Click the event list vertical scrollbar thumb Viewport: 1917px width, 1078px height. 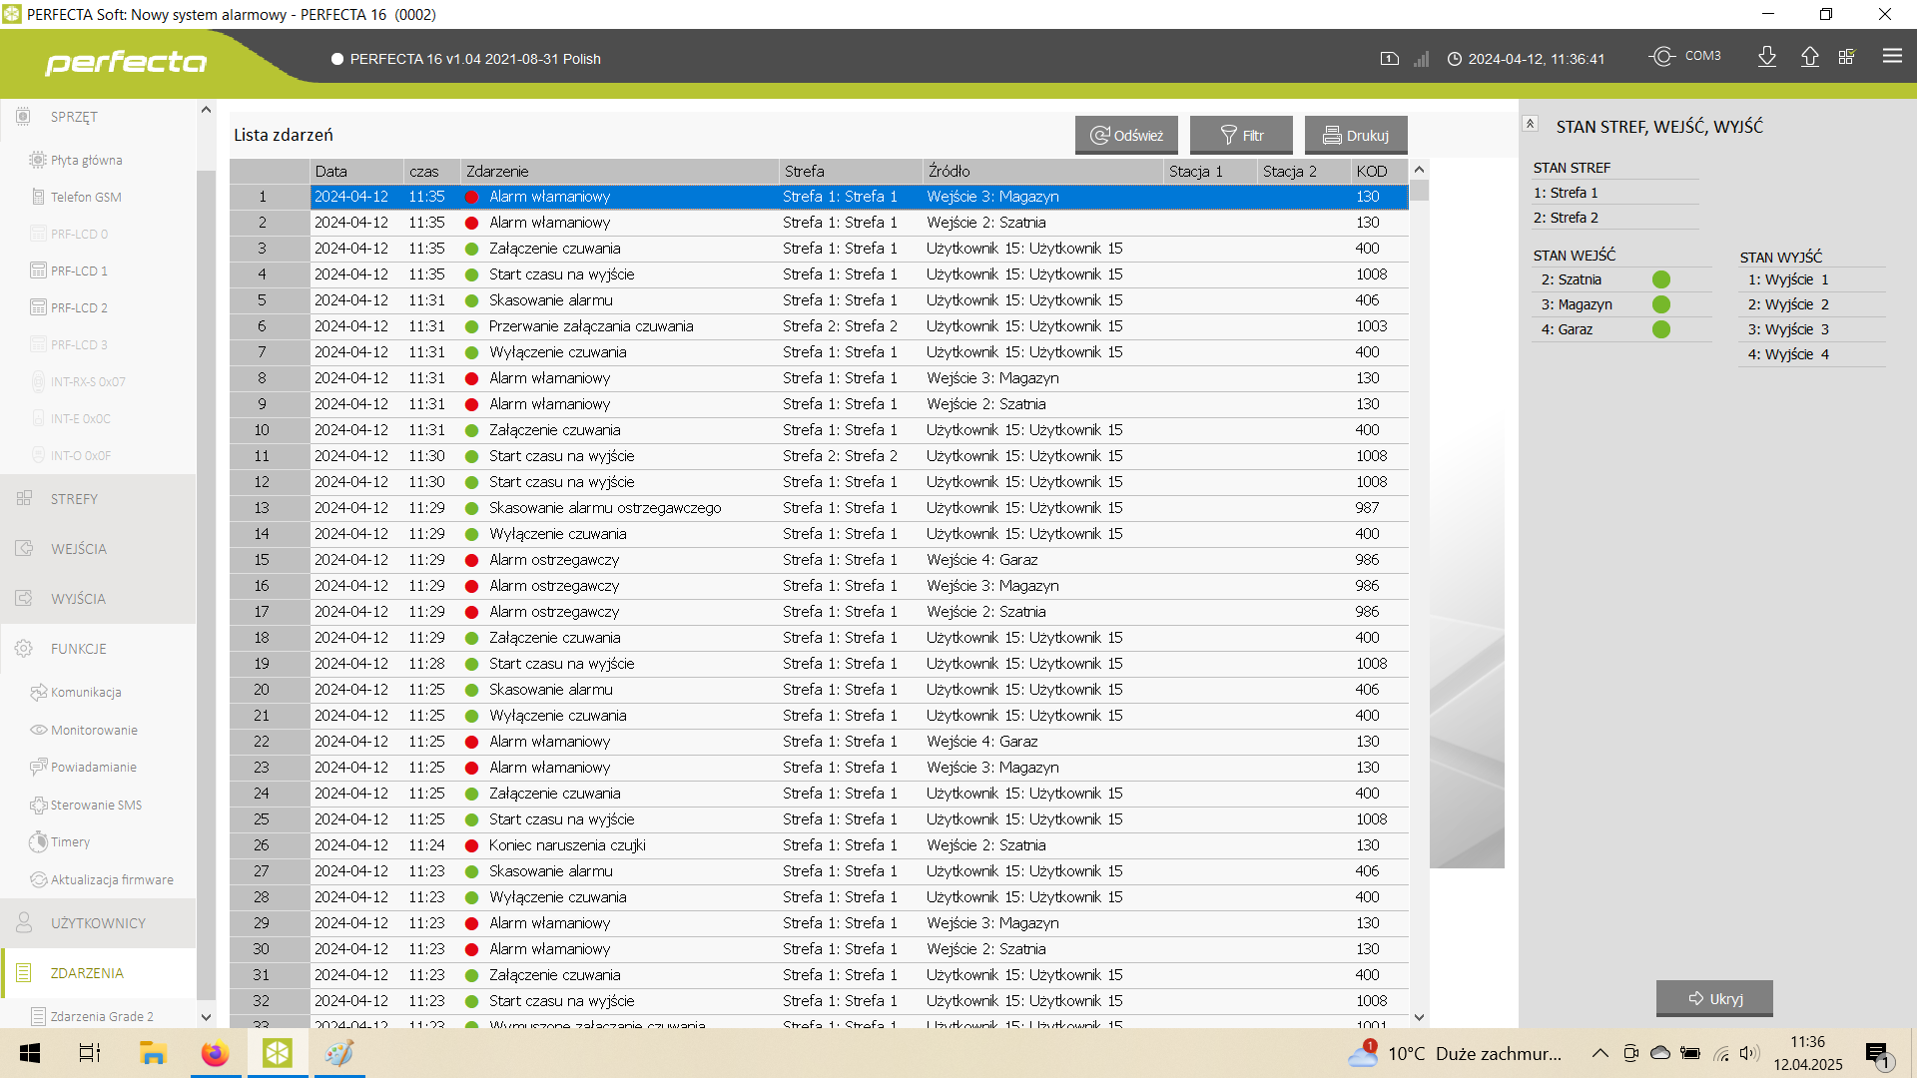[x=1419, y=191]
